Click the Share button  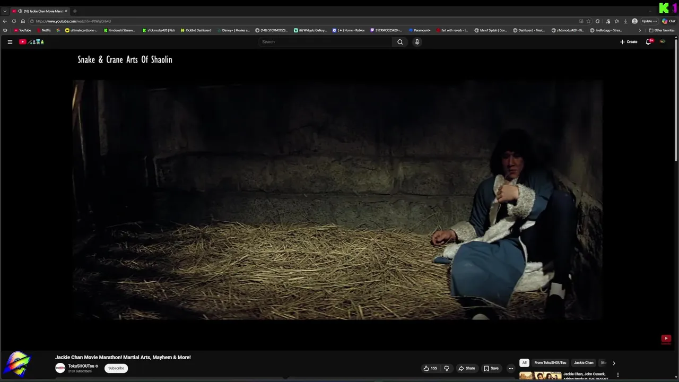[x=467, y=368]
